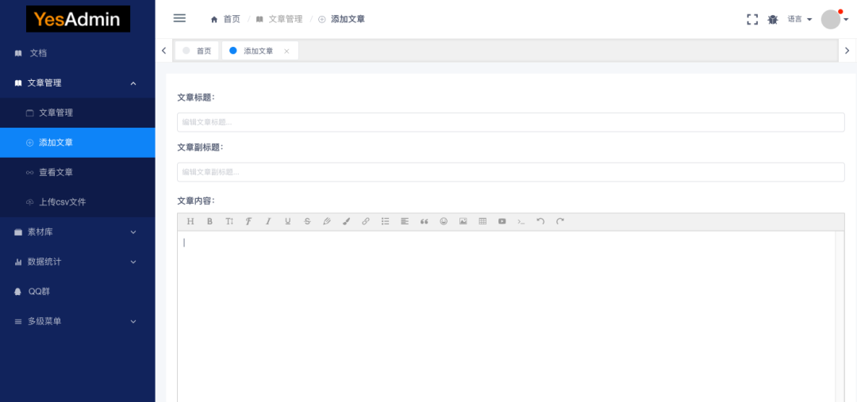Screen dimensions: 857x402
Task: Collapse the sidebar with hamburger icon
Action: (x=179, y=18)
